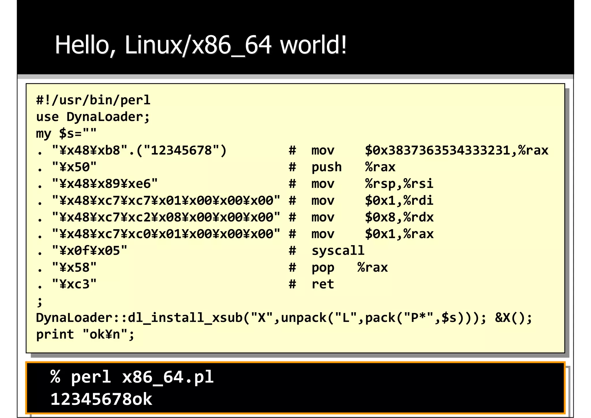
Task: Click the 'mov %rsp,%rsi' comment
Action: (x=372, y=184)
